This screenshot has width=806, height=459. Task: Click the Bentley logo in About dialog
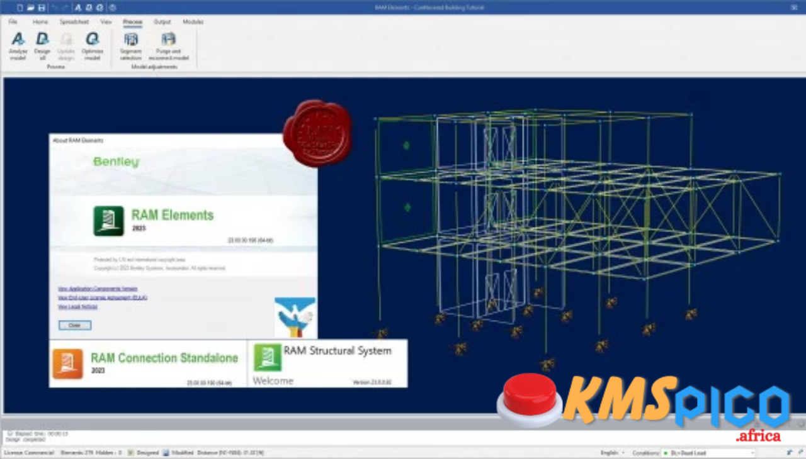(x=116, y=162)
